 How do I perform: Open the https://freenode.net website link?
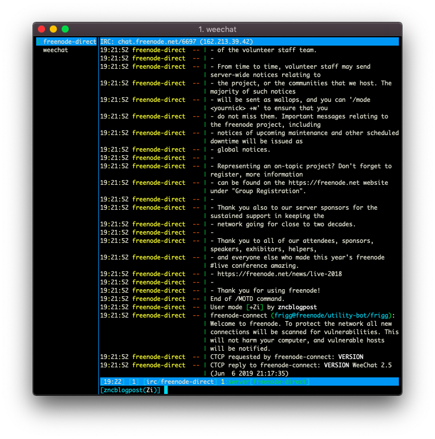(x=324, y=183)
